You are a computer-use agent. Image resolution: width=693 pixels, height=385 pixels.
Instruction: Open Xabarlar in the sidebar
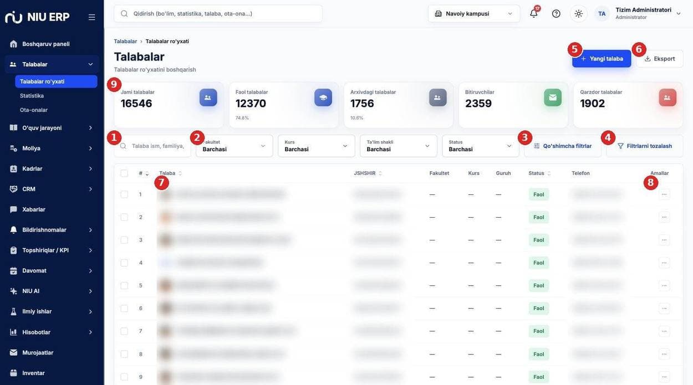pos(52,209)
